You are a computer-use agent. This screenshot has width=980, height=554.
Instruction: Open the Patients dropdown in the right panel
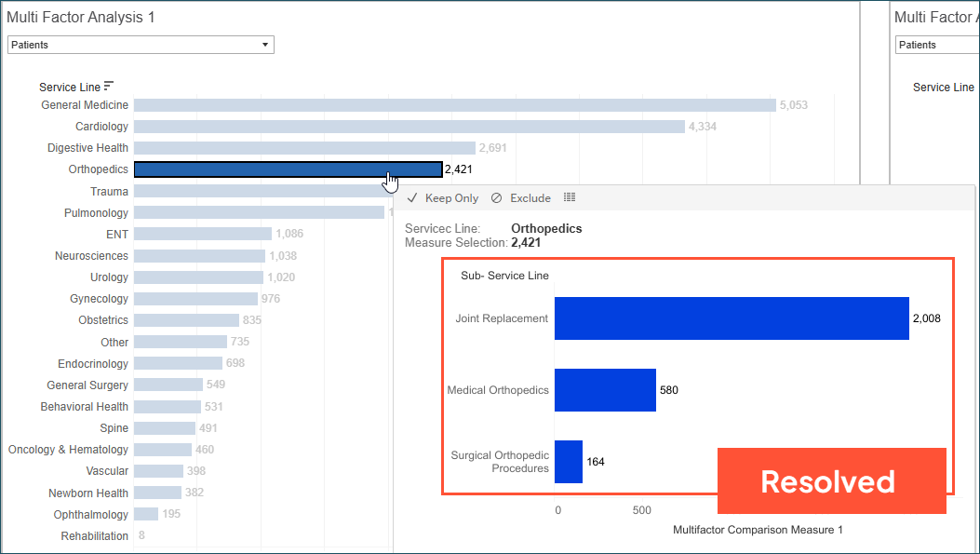(936, 45)
